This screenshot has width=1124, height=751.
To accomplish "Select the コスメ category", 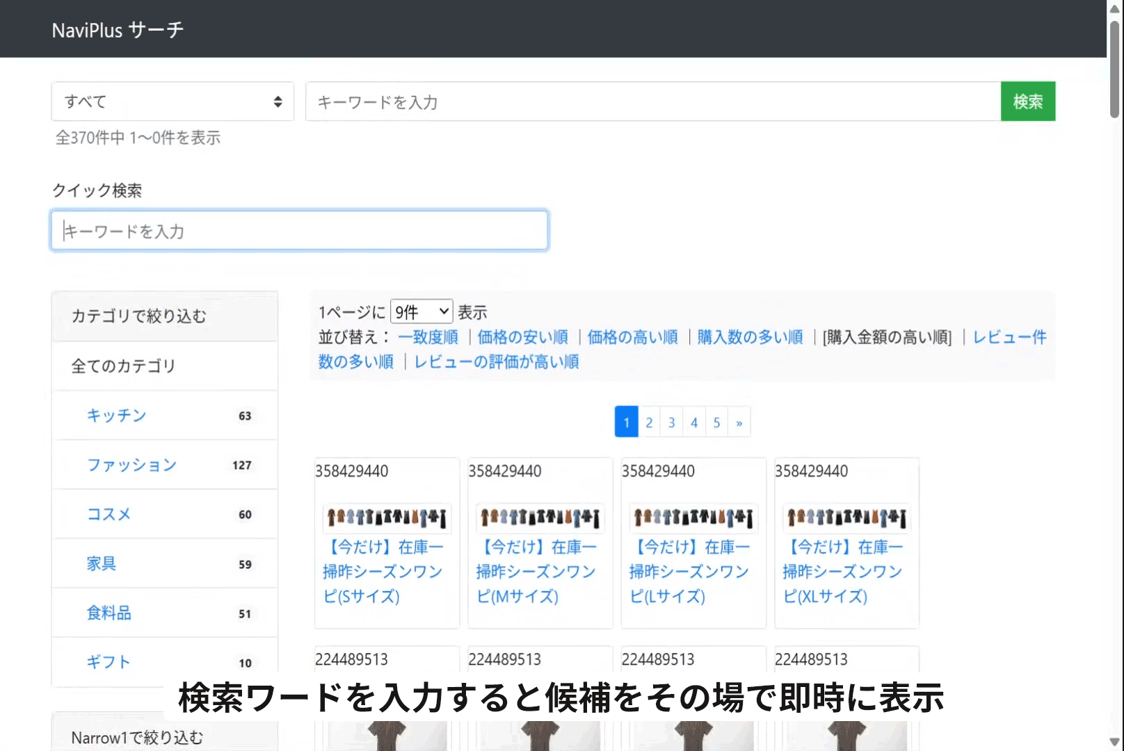I will 109,515.
